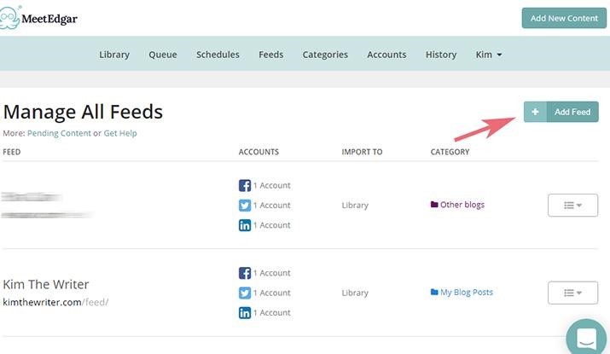The image size is (610, 354).
Task: Click the CATEGORY column header
Action: pyautogui.click(x=450, y=152)
